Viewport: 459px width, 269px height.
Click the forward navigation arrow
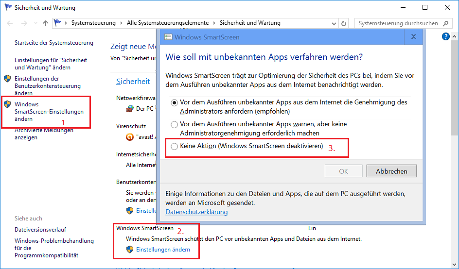[24, 23]
